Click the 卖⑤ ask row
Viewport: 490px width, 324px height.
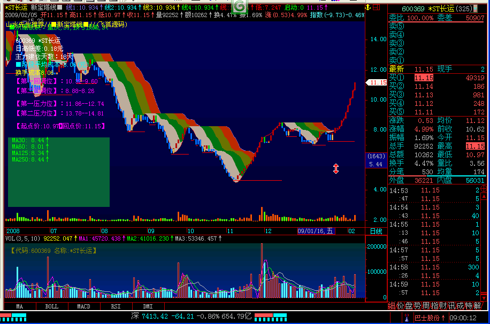tap(437, 26)
